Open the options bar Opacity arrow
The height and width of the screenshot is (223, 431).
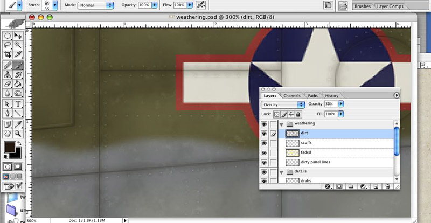pyautogui.click(x=155, y=5)
